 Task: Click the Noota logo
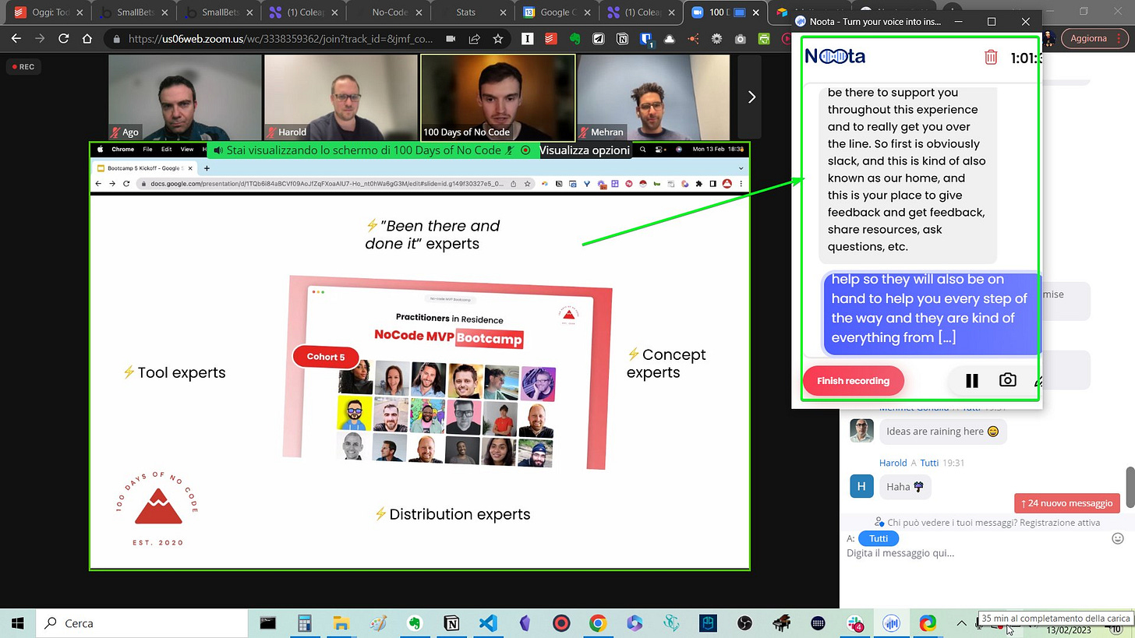[x=835, y=56]
